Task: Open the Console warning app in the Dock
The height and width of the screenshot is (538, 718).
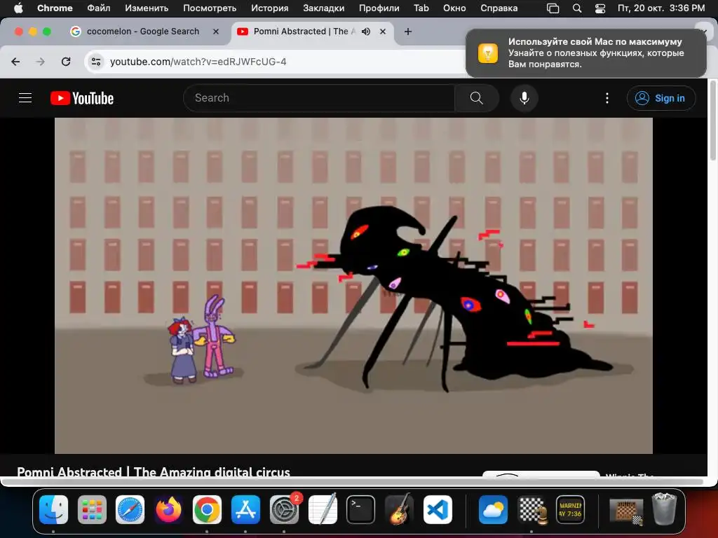Action: point(570,510)
